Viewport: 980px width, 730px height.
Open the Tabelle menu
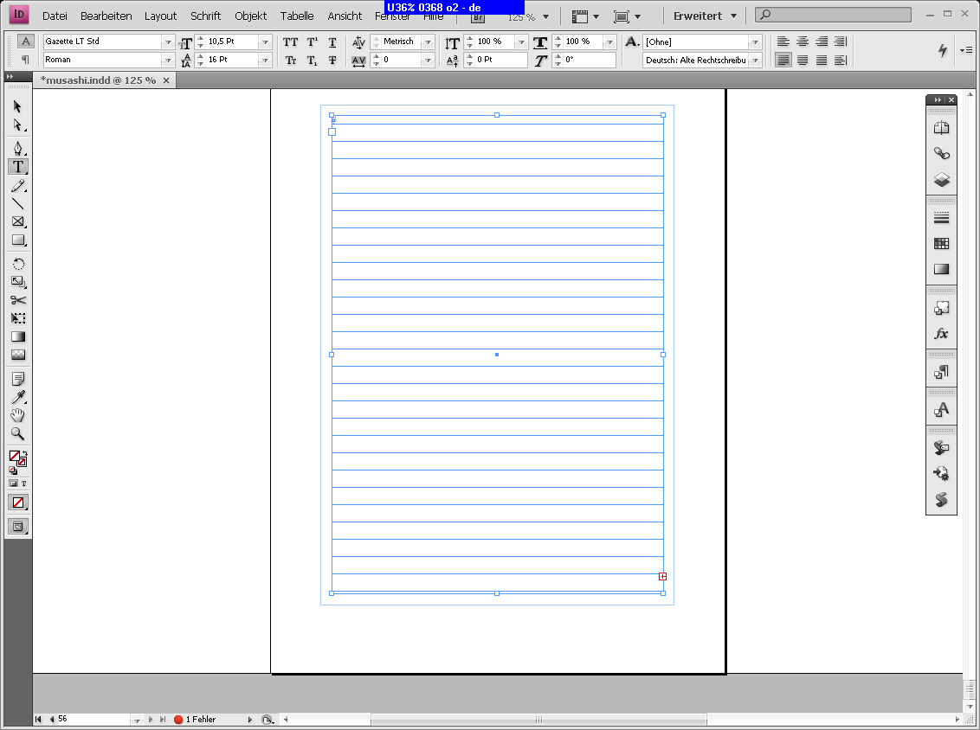point(297,16)
